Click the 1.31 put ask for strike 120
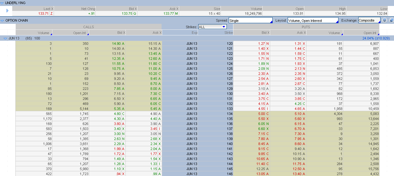Screen dimensions: 394x176 pos(299,44)
